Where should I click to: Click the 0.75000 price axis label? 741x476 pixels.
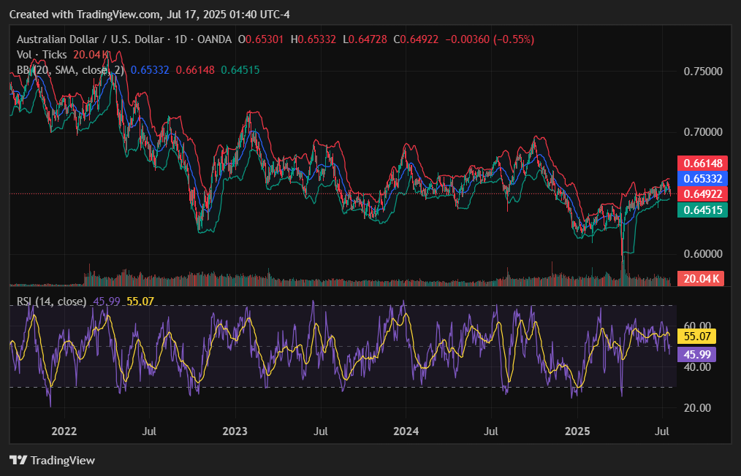tap(703, 72)
